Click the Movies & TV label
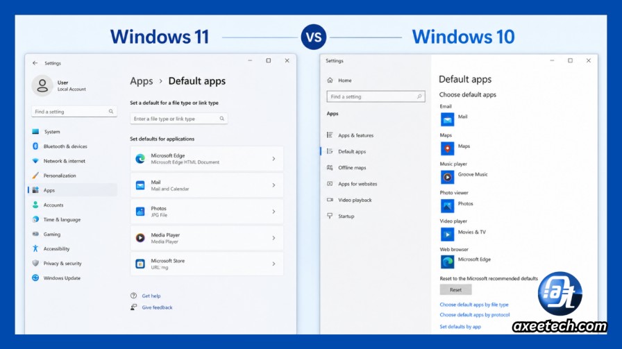Image resolution: width=622 pixels, height=349 pixels. coord(471,232)
